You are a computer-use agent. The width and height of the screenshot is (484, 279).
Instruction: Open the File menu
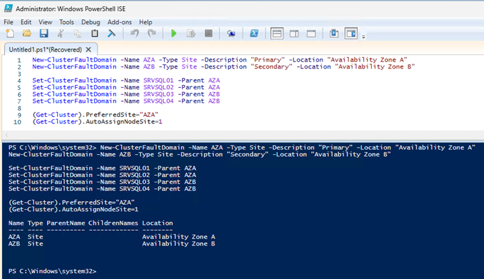8,22
